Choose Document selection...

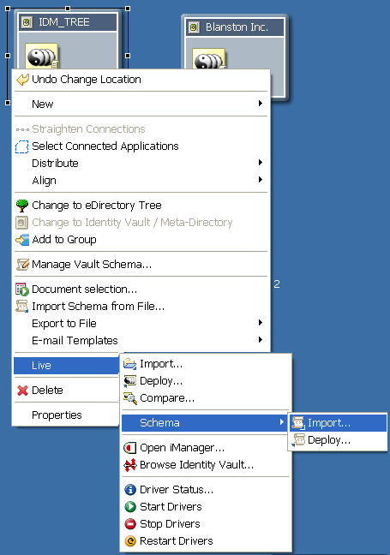(141, 289)
